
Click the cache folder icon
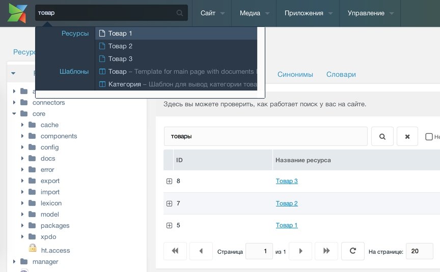tap(32, 125)
